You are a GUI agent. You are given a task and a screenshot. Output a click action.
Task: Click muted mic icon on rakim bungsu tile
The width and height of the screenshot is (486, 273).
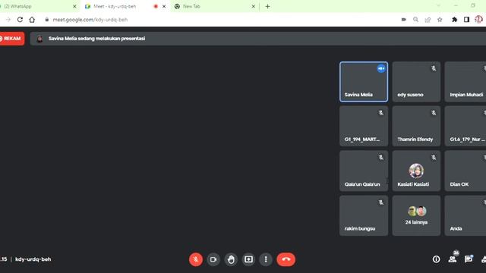coord(381,202)
